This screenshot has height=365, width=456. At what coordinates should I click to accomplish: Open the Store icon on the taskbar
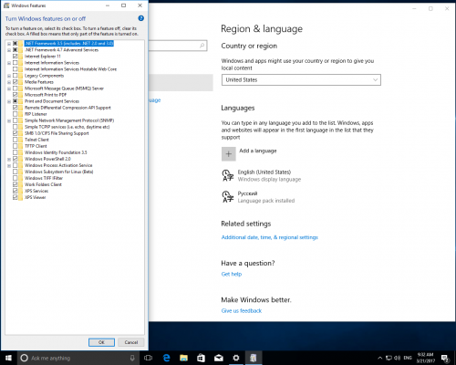201,358
